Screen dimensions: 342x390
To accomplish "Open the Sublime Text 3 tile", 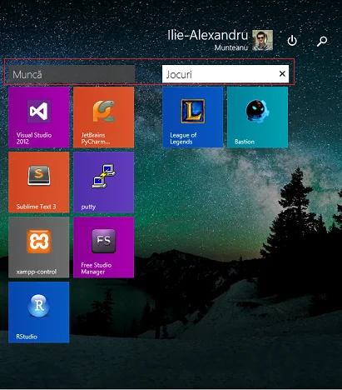I will click(x=39, y=182).
